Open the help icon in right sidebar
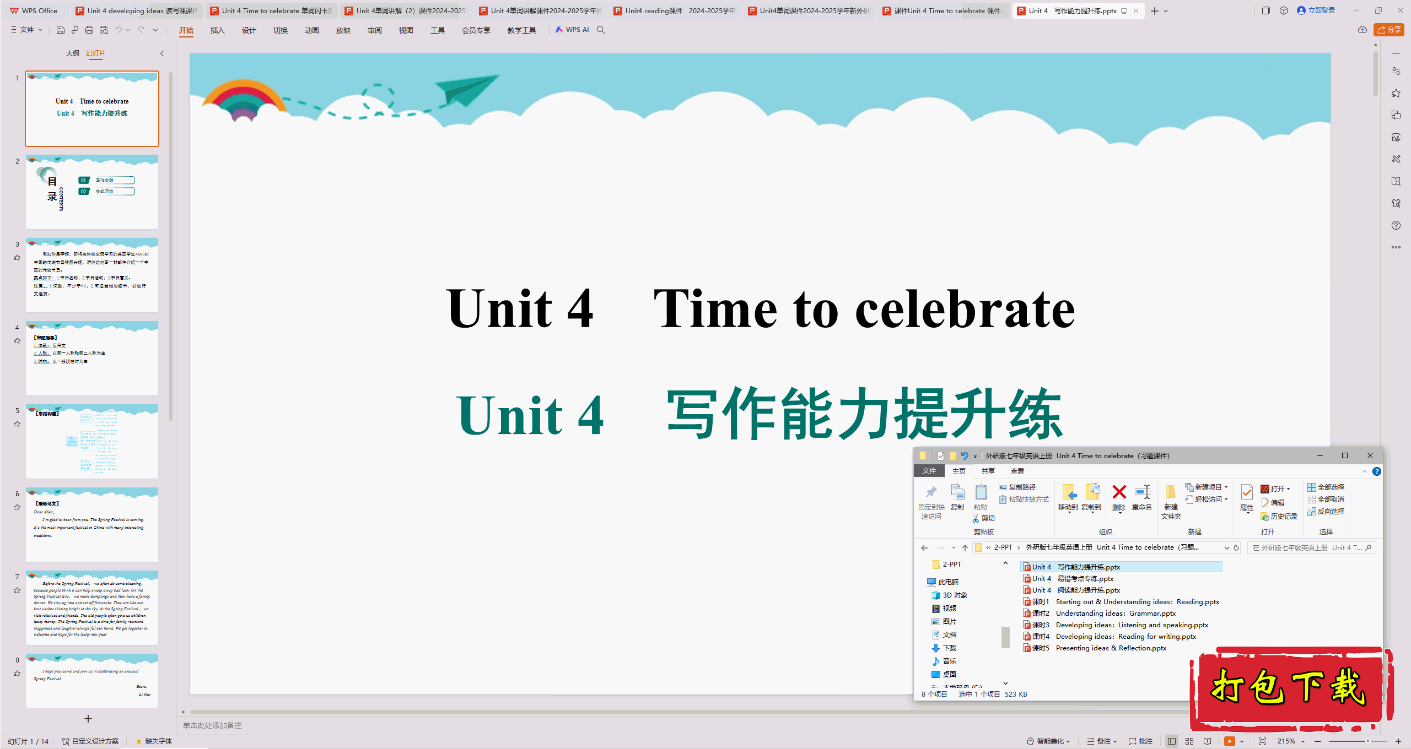This screenshot has width=1411, height=749. coord(1396,225)
